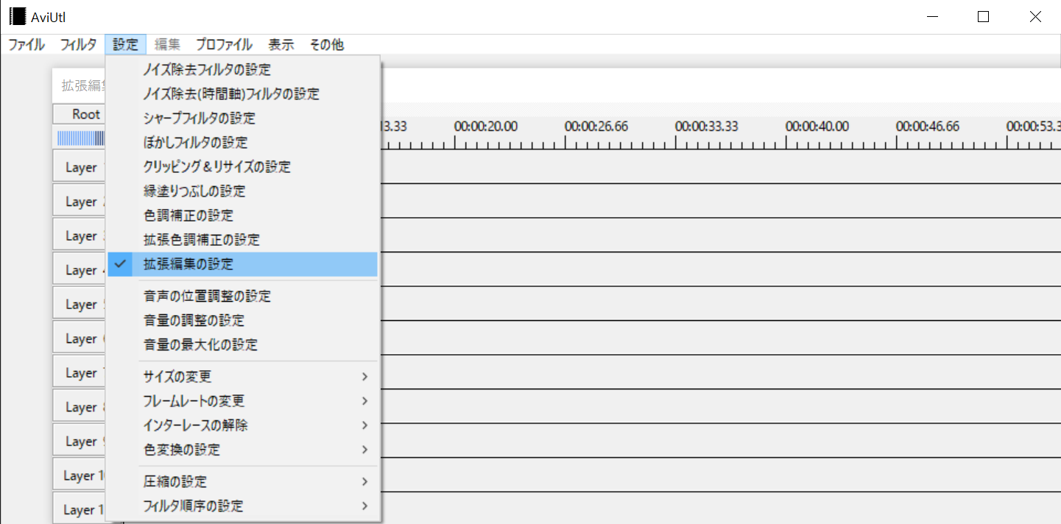Click timeline ruler at 00:00:40.00

click(817, 127)
